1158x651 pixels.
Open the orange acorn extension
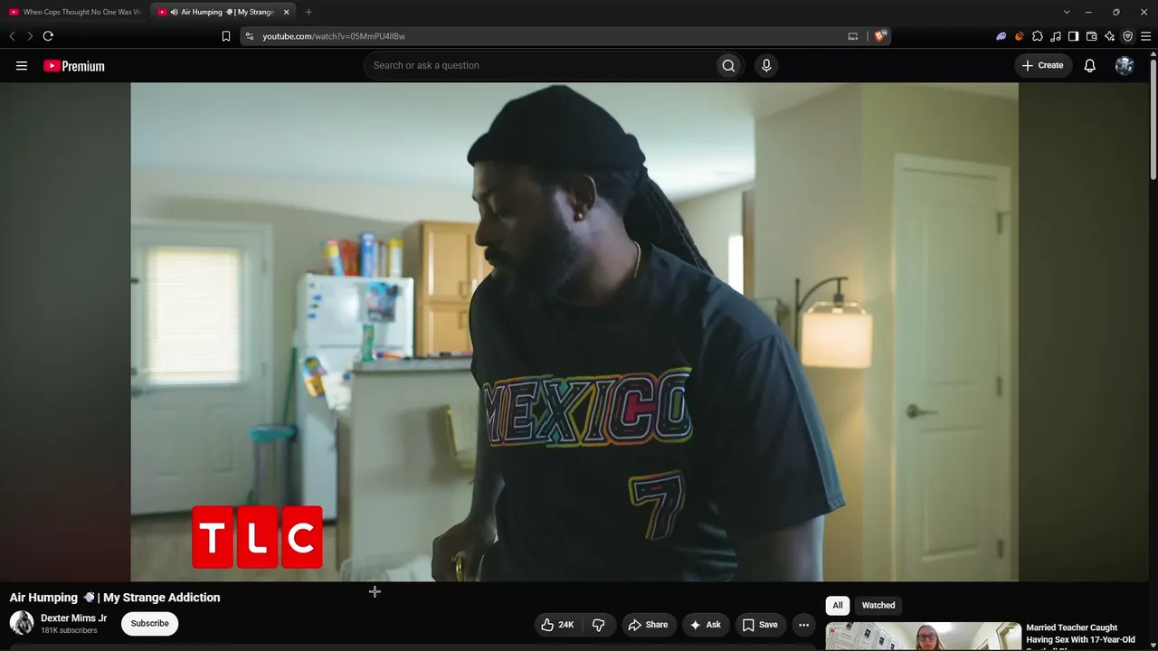click(x=1020, y=36)
